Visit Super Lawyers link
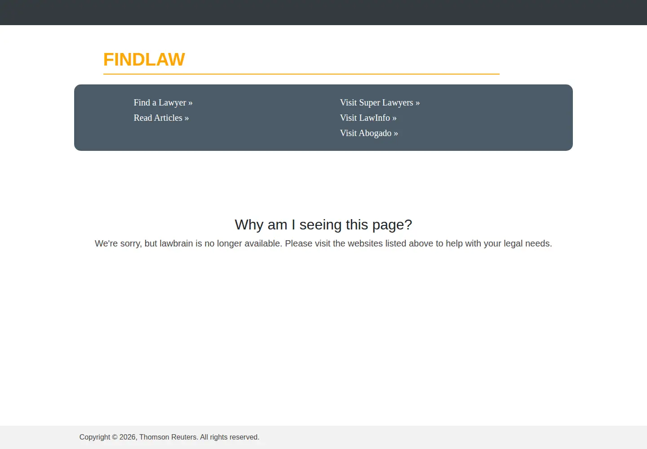647x449 pixels. [380, 103]
